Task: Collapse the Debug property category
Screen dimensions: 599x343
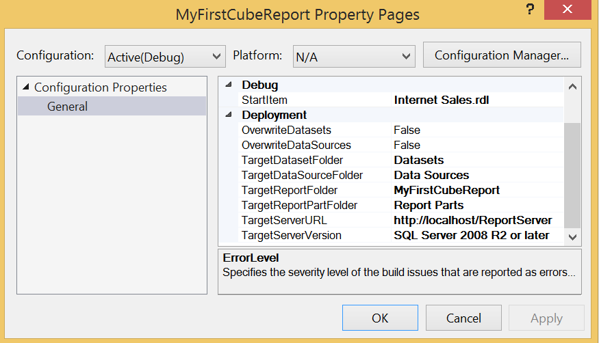Action: [x=228, y=85]
